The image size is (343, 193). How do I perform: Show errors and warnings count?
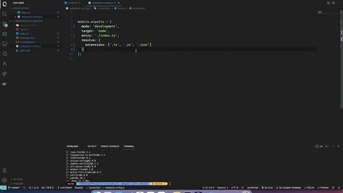34,188
